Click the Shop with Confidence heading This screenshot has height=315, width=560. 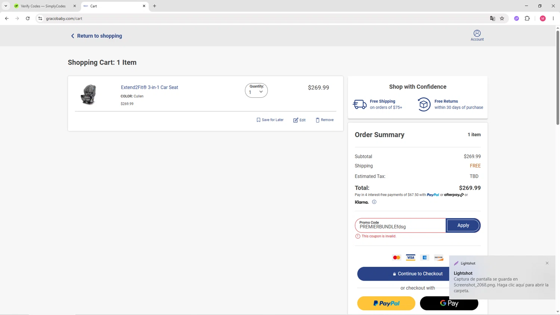[x=417, y=87]
